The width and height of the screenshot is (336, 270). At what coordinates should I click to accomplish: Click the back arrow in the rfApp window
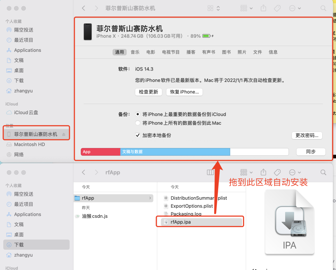[84, 172]
